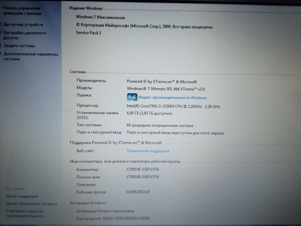Select the 64-разрядная операционная система value
This screenshot has width=301, height=226.
[160, 126]
